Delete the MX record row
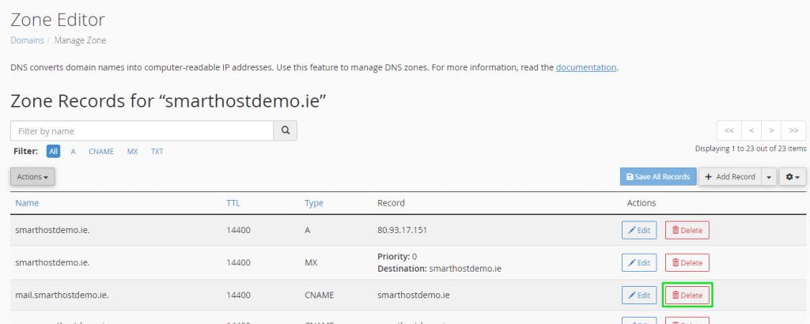This screenshot has height=324, width=810. tap(687, 262)
